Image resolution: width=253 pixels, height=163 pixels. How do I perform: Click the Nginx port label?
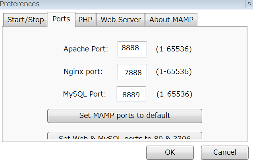pyautogui.click(x=83, y=72)
